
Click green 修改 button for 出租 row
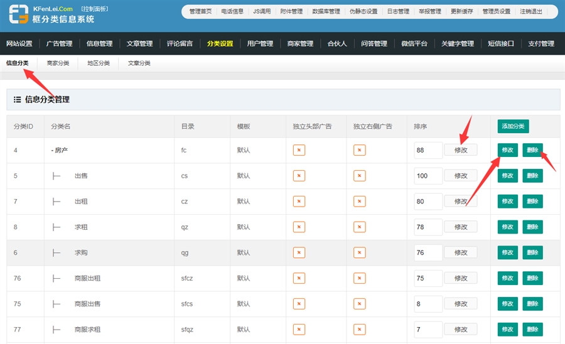pos(507,202)
